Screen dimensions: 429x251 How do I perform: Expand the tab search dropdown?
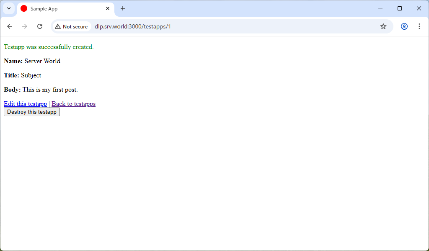coord(9,8)
